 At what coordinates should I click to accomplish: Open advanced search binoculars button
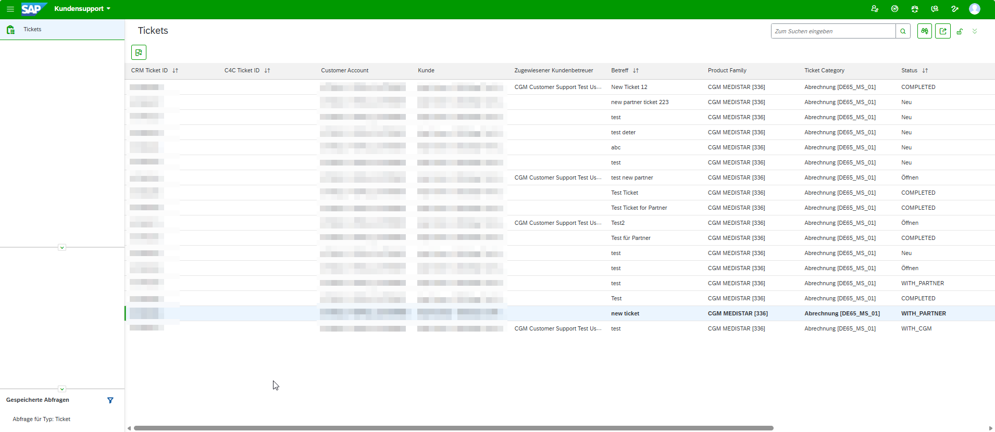pyautogui.click(x=925, y=31)
